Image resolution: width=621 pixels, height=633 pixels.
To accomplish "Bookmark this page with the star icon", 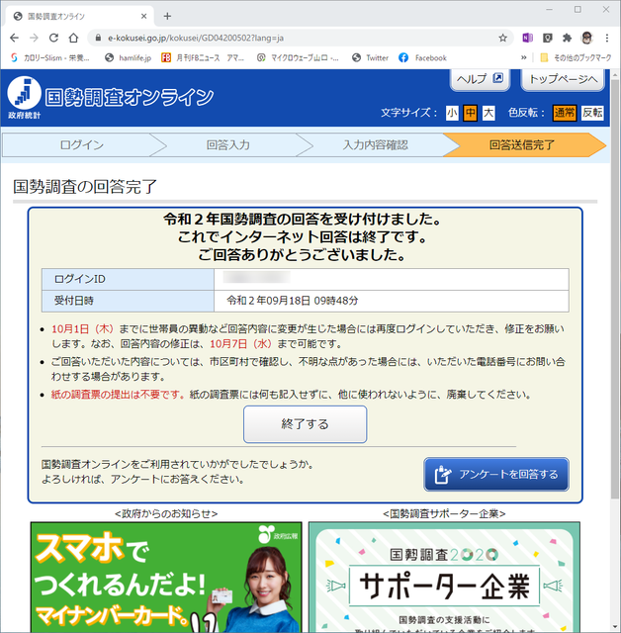I will [502, 38].
